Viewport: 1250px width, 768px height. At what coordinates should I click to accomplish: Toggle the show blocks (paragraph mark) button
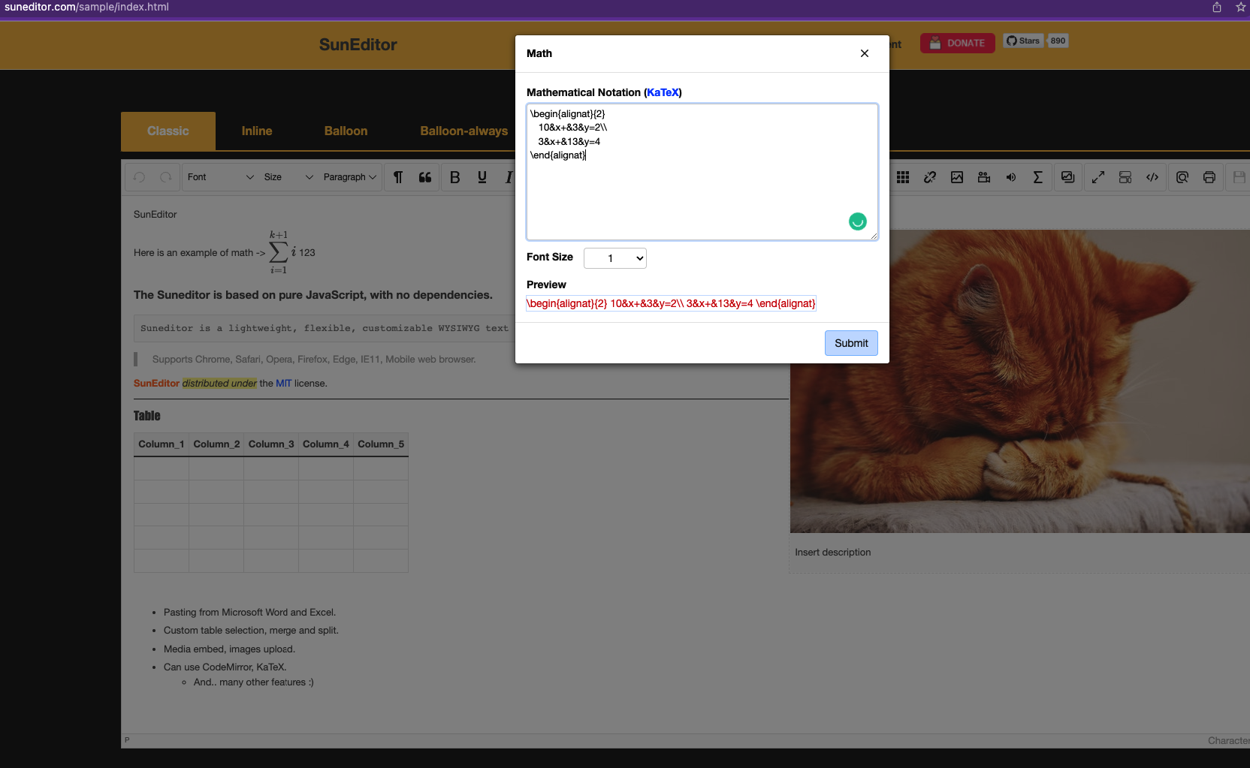pos(397,177)
